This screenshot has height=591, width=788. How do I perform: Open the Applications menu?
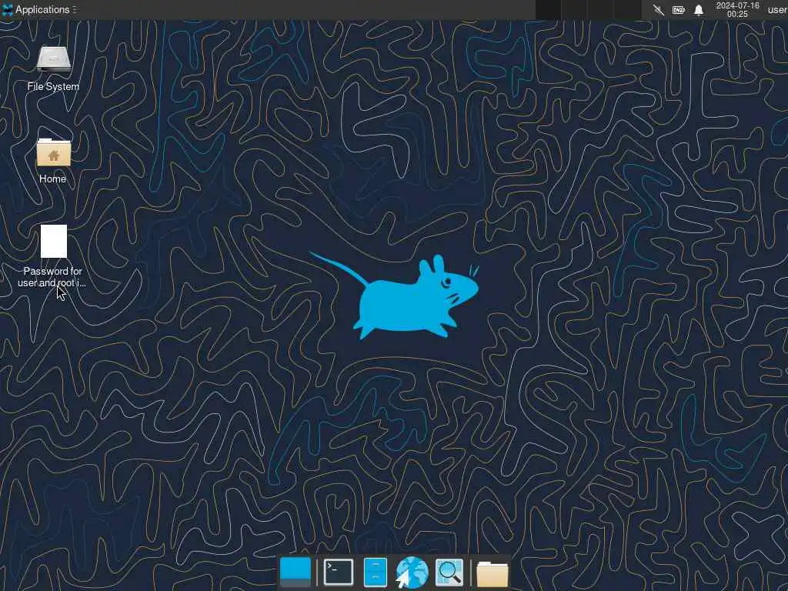[39, 9]
